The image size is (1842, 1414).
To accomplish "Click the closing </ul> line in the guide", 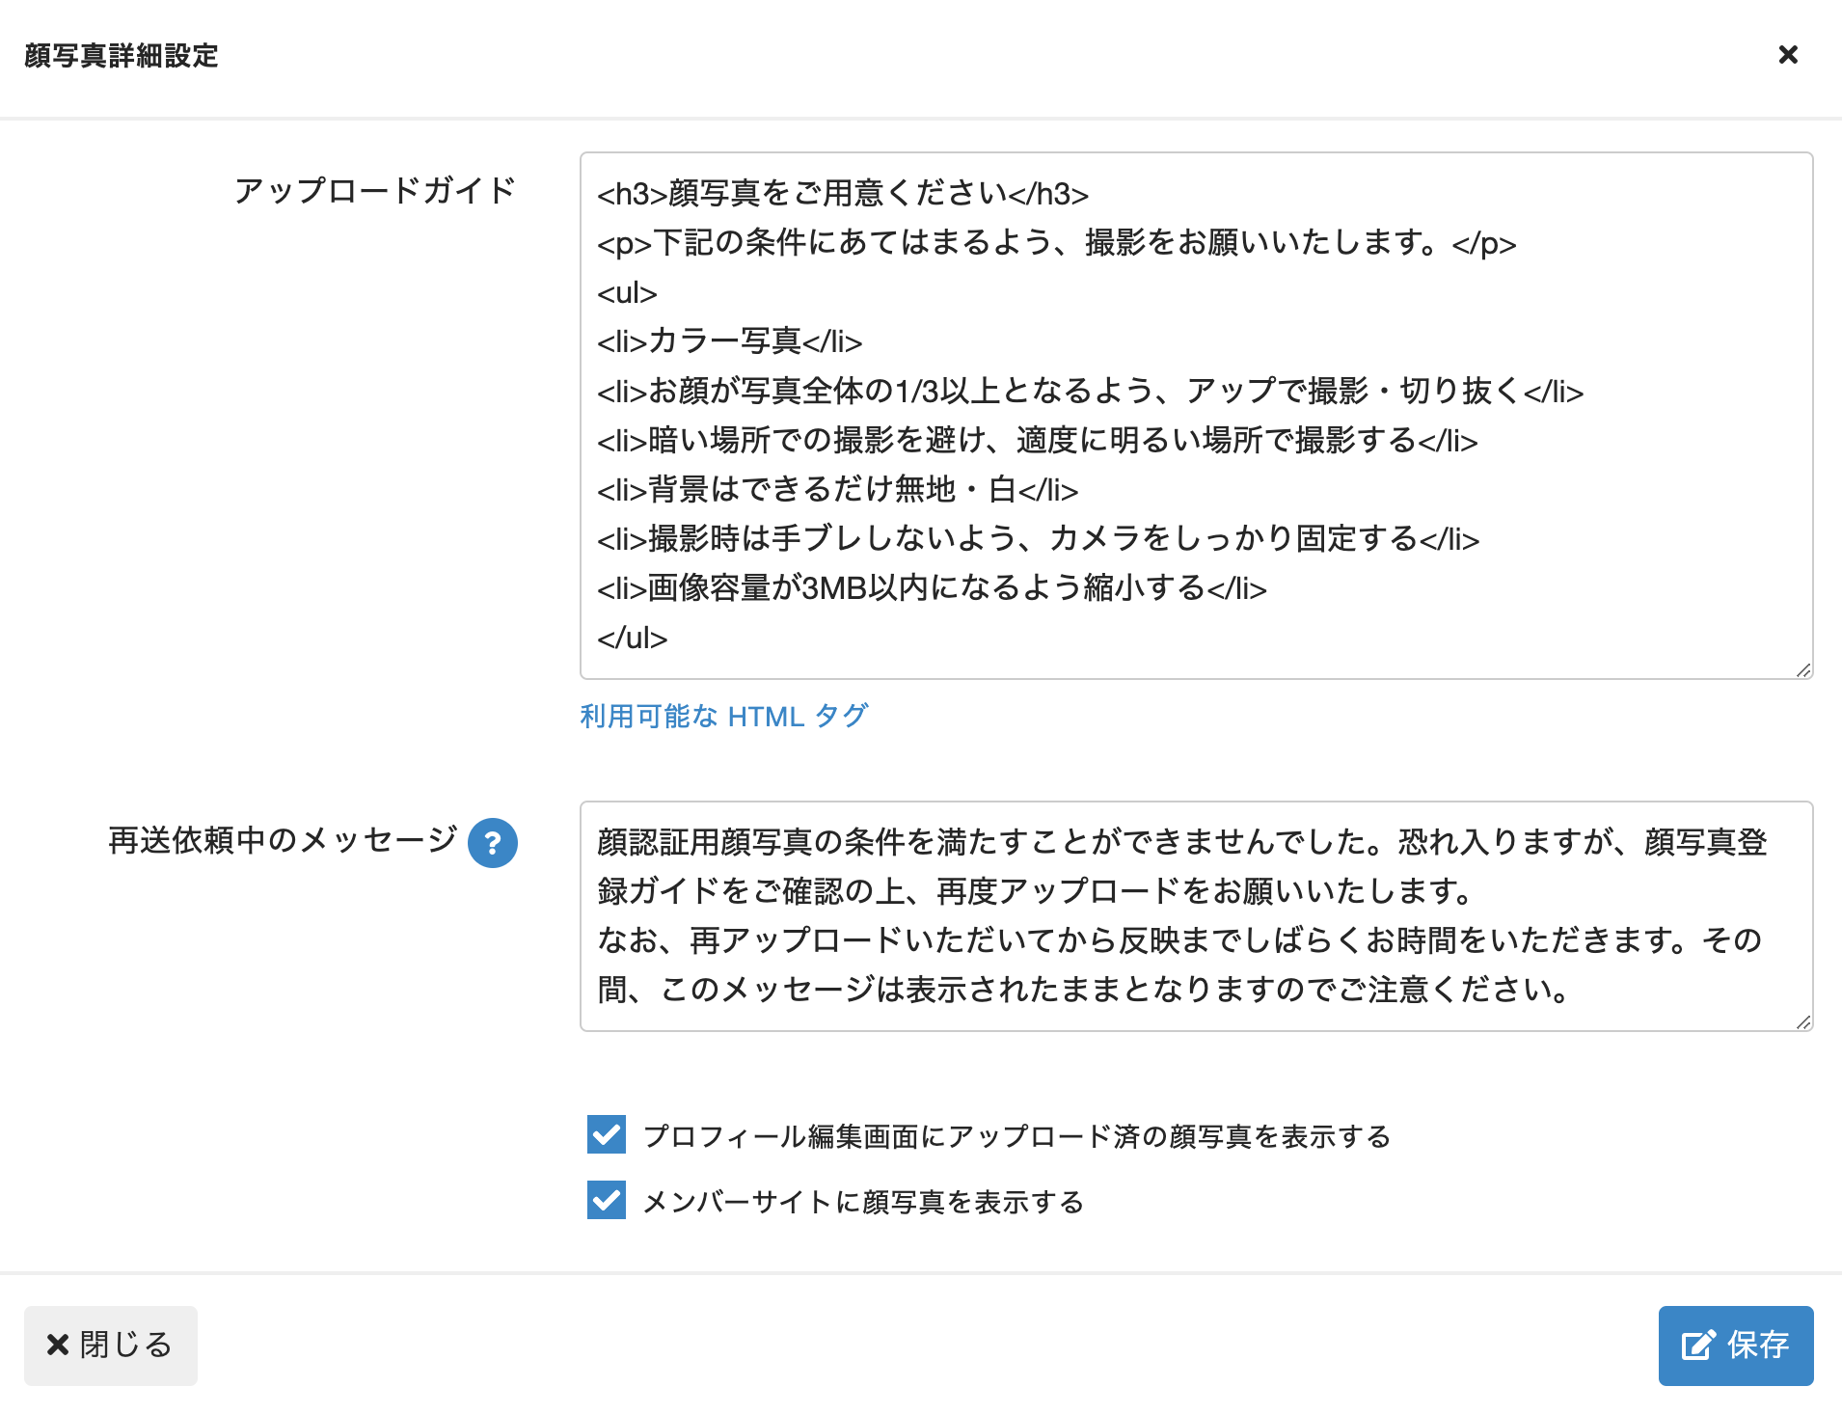I will tap(632, 638).
